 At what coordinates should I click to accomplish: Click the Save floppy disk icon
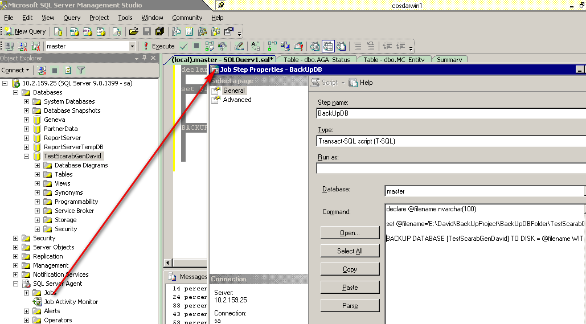pyautogui.click(x=147, y=31)
